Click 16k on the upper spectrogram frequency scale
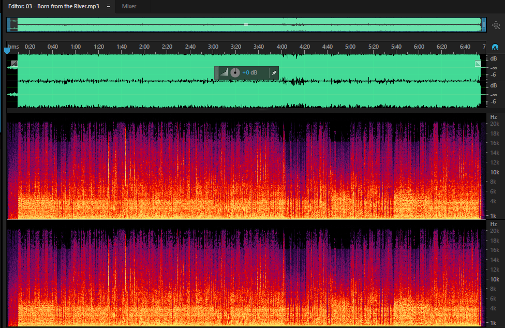 [495, 143]
